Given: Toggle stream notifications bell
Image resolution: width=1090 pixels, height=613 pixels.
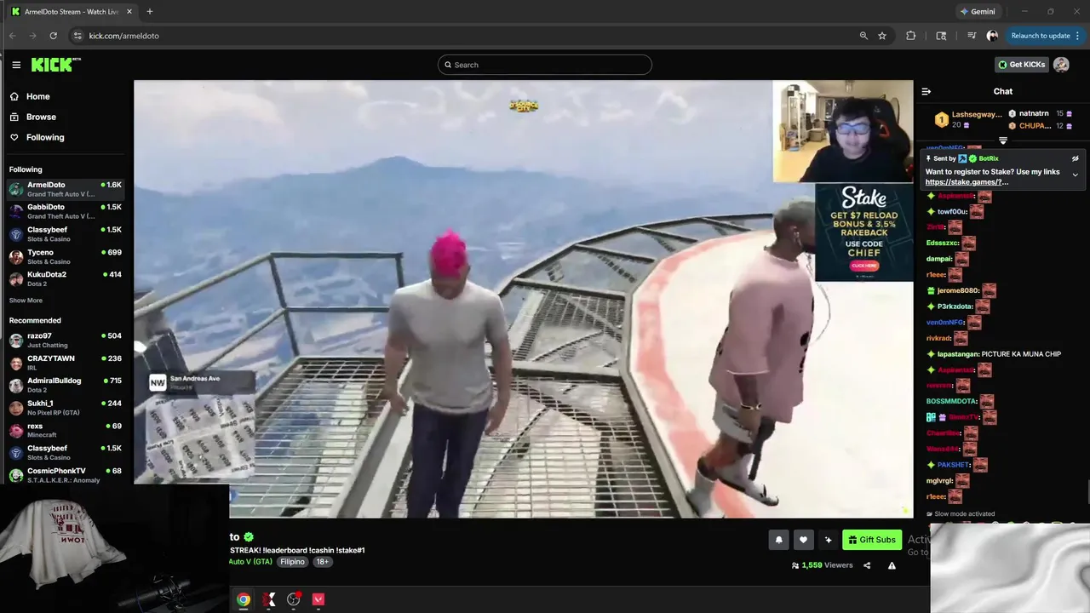Looking at the screenshot, I should (x=778, y=540).
